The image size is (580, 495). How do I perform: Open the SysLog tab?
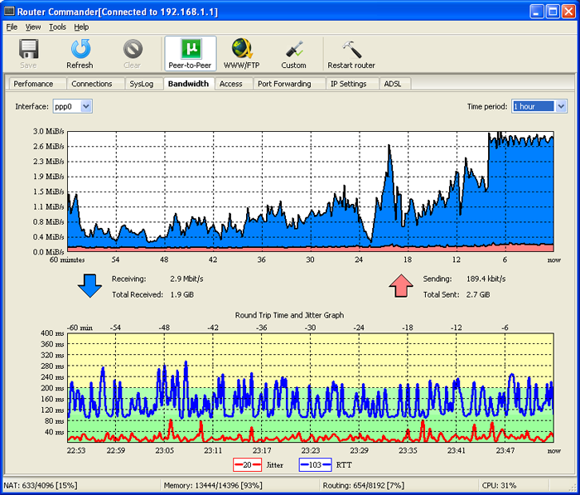point(142,84)
